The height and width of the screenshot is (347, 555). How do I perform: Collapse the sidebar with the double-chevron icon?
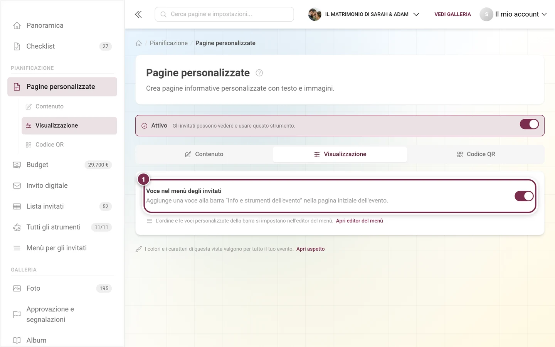tap(138, 14)
